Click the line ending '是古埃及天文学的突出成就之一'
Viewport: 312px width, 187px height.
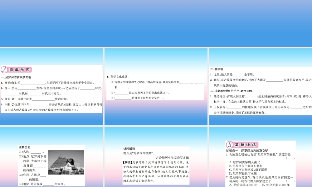click(140, 93)
